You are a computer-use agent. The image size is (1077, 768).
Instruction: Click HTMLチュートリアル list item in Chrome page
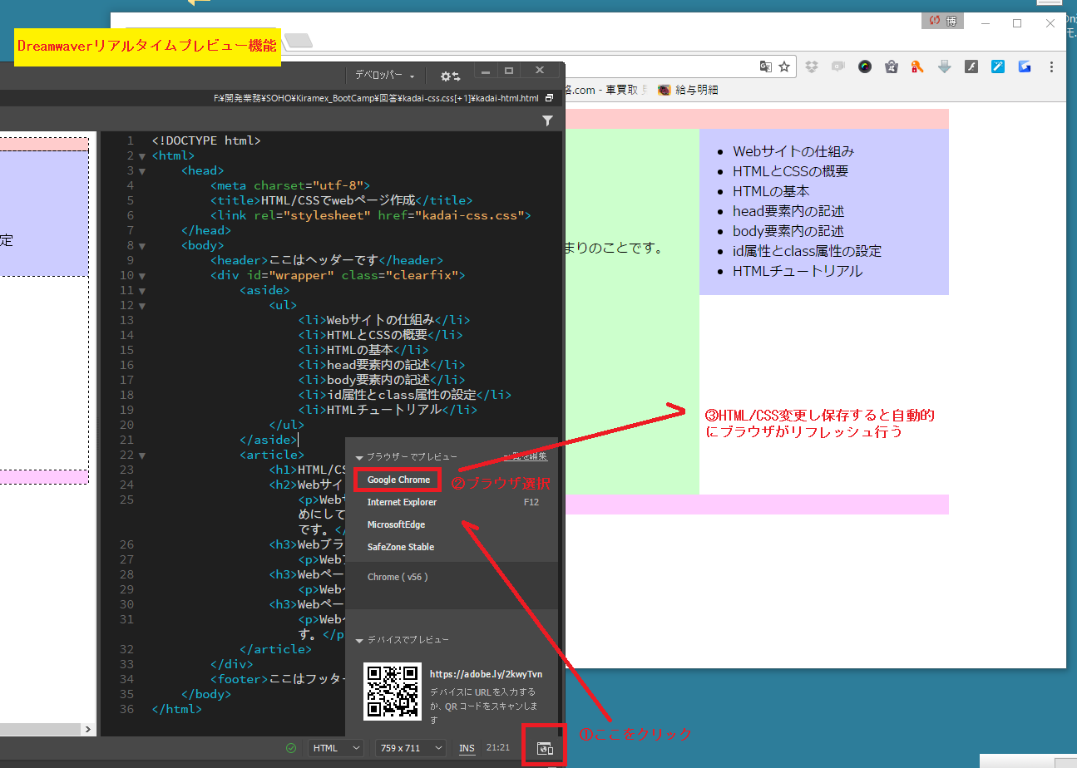(x=798, y=271)
